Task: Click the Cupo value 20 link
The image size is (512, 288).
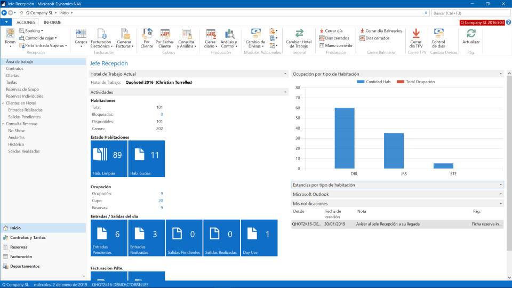Action: pyautogui.click(x=161, y=201)
